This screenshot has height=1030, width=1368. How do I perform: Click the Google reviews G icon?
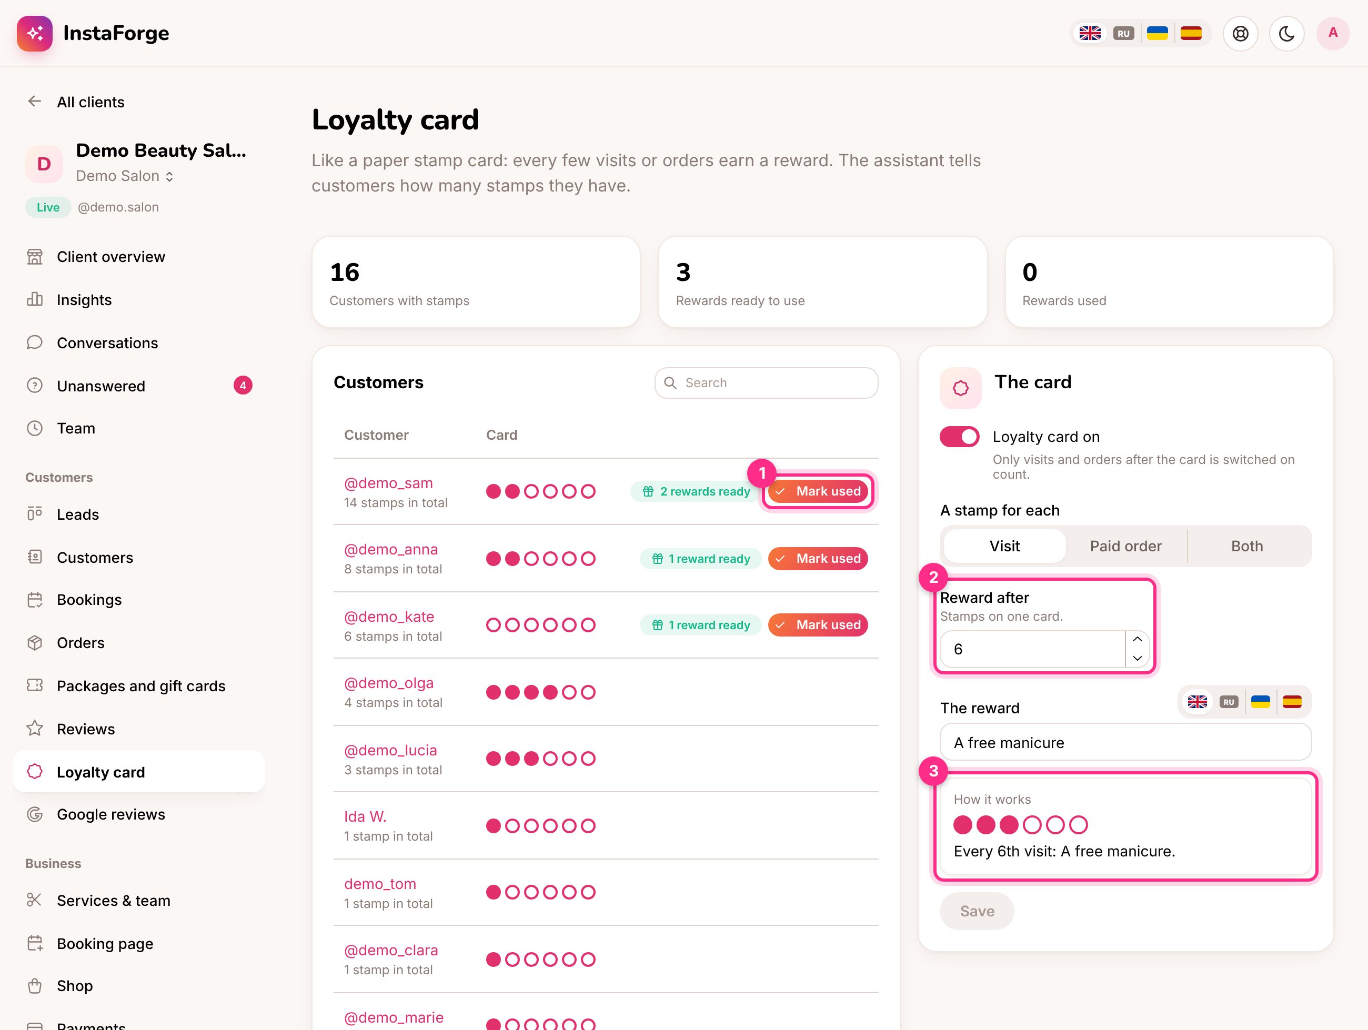pyautogui.click(x=35, y=814)
